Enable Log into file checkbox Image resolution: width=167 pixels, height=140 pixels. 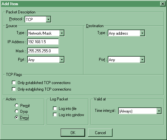[x=55, y=109]
